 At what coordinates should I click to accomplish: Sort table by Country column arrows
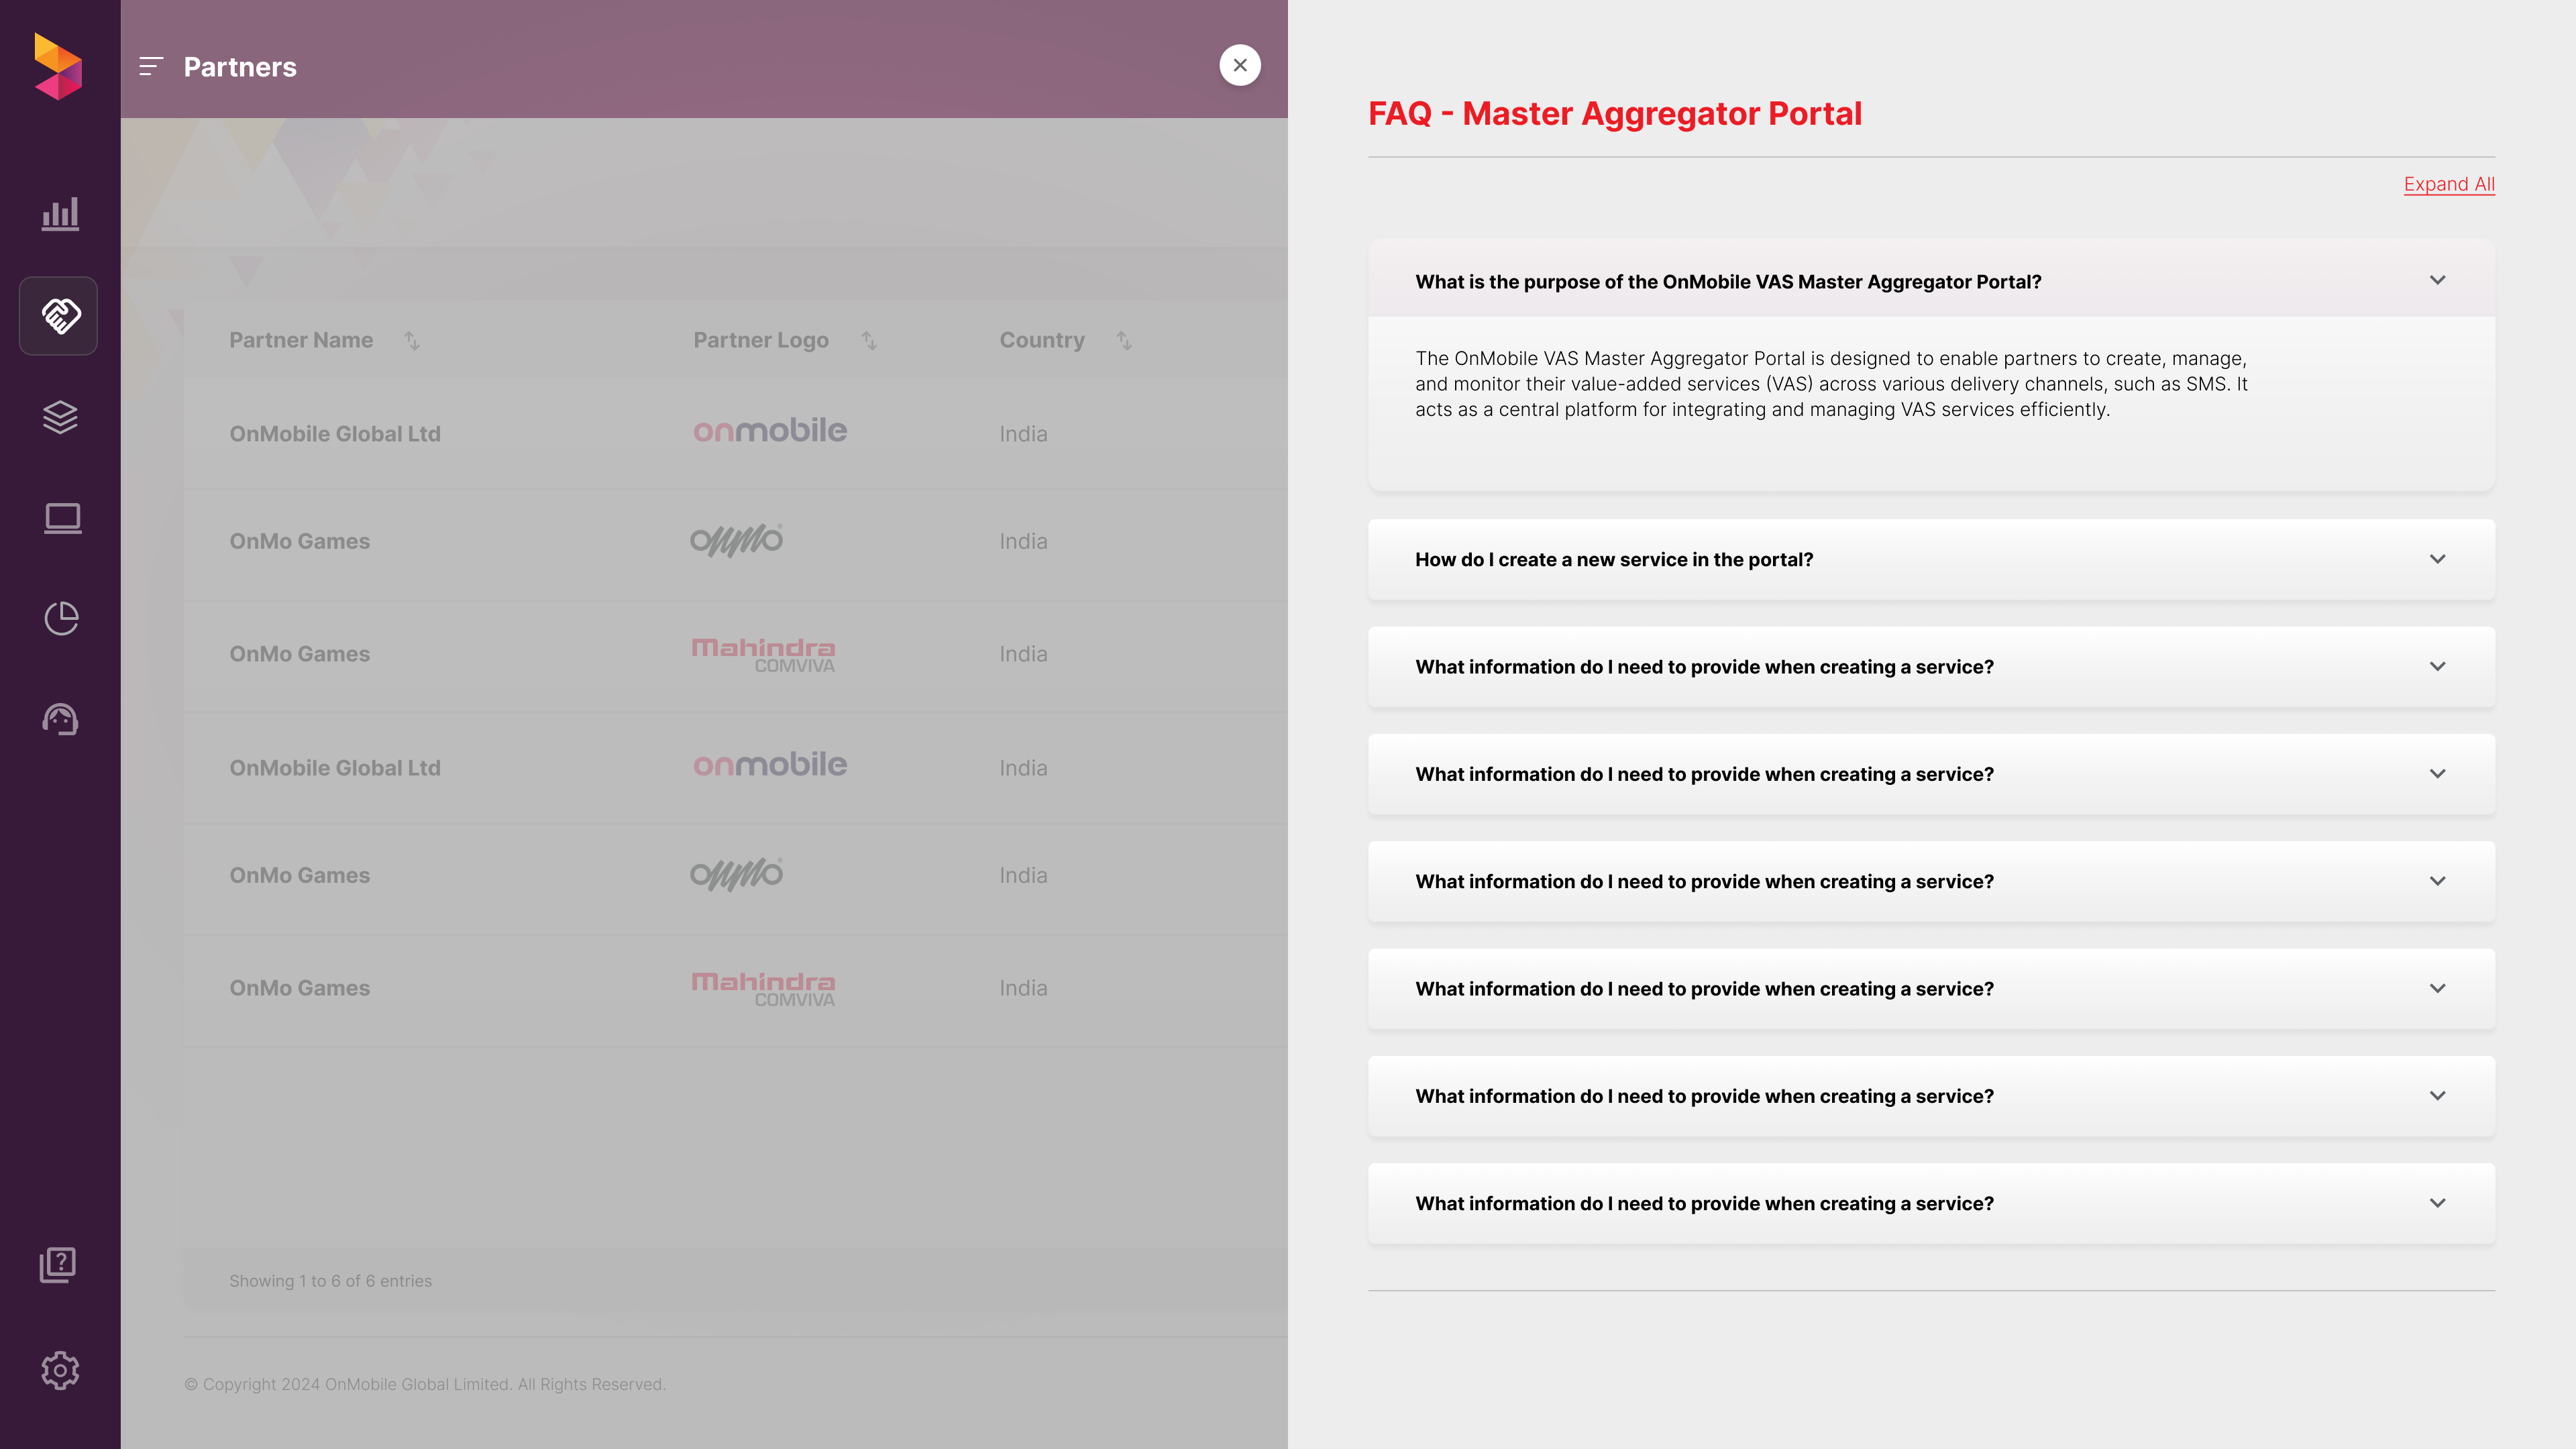(1124, 341)
